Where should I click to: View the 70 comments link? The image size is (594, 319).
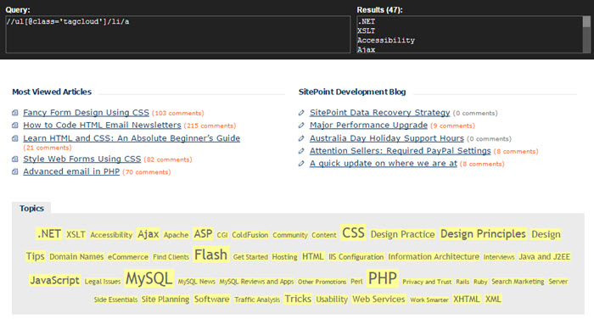pos(147,172)
